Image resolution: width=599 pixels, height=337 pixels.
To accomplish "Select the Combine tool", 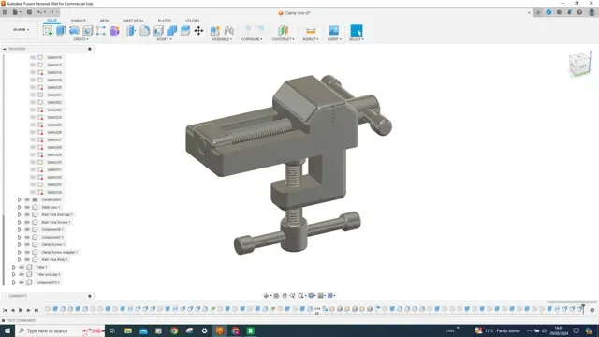I will tap(171, 31).
